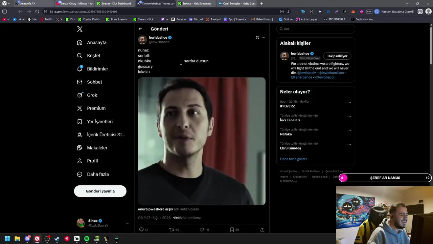Viewport: 433px width, 244px height.
Task: Open Grok in the sidebar
Action: tap(87, 95)
